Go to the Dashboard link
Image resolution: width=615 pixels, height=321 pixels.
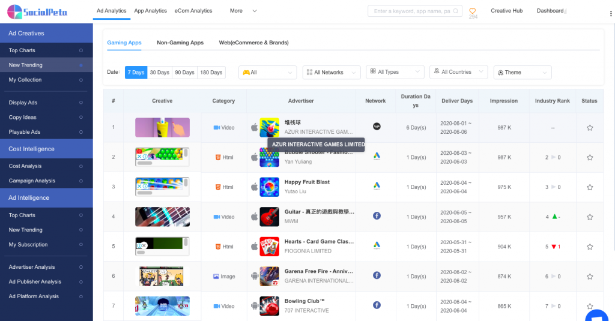[x=550, y=11]
